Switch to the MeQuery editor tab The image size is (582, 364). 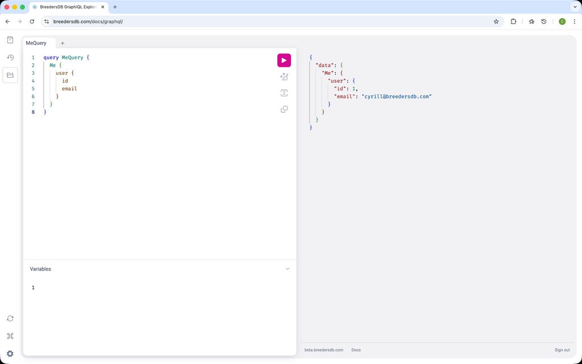36,43
